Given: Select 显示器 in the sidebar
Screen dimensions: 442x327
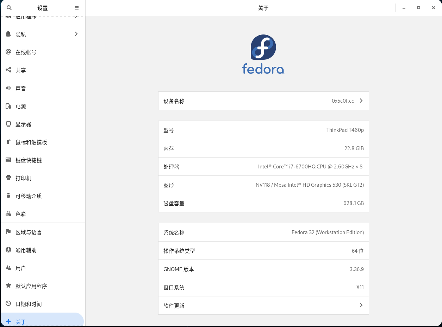Looking at the screenshot, I should pyautogui.click(x=43, y=124).
